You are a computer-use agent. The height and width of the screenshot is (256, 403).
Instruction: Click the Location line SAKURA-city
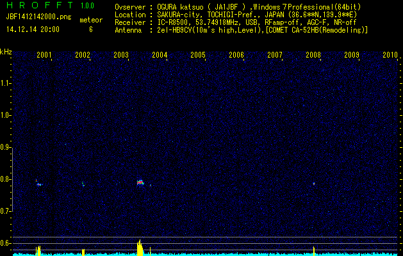click(x=236, y=15)
